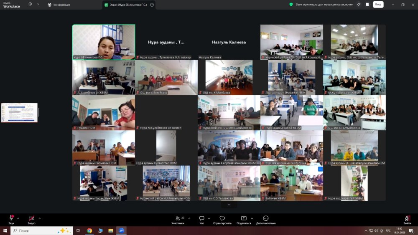Click the green encryption shield icon
Viewport: 418px width, 235px height.
(x=291, y=5)
